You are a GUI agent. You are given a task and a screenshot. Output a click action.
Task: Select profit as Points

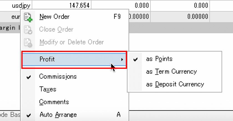tap(159, 59)
